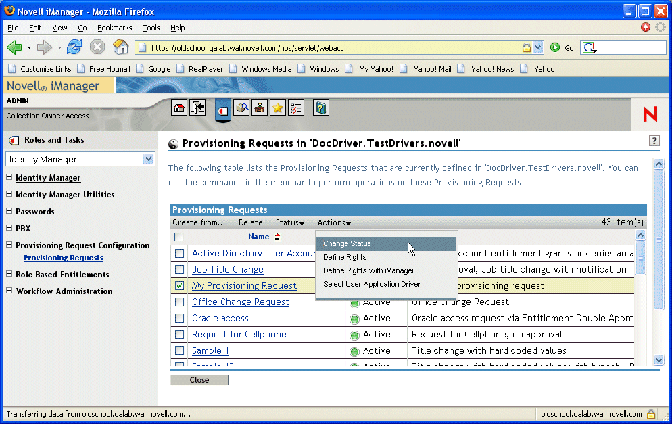Choose Change Status from Actions menu
This screenshot has height=424, width=672.
point(386,243)
